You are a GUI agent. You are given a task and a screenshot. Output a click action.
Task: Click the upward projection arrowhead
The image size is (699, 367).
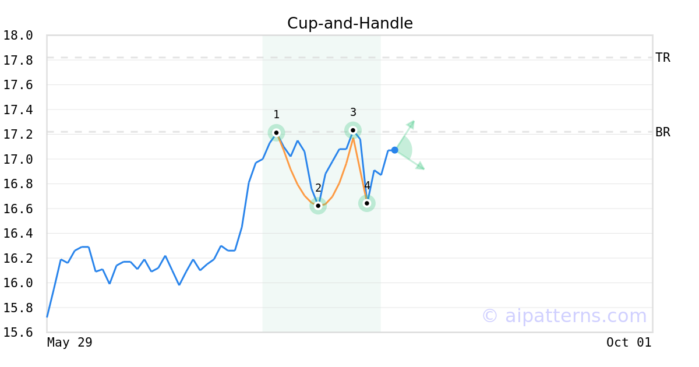click(411, 123)
